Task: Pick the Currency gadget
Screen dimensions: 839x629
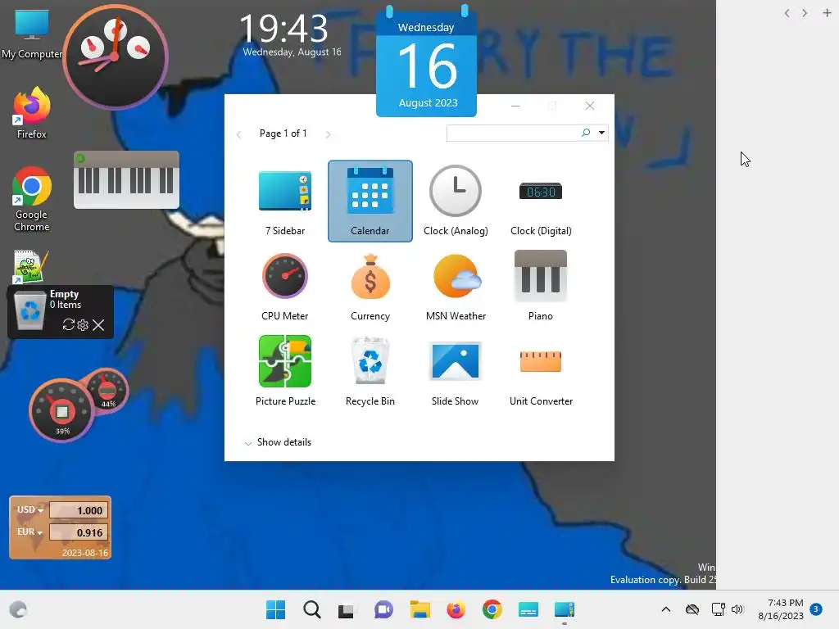Action: 370,287
